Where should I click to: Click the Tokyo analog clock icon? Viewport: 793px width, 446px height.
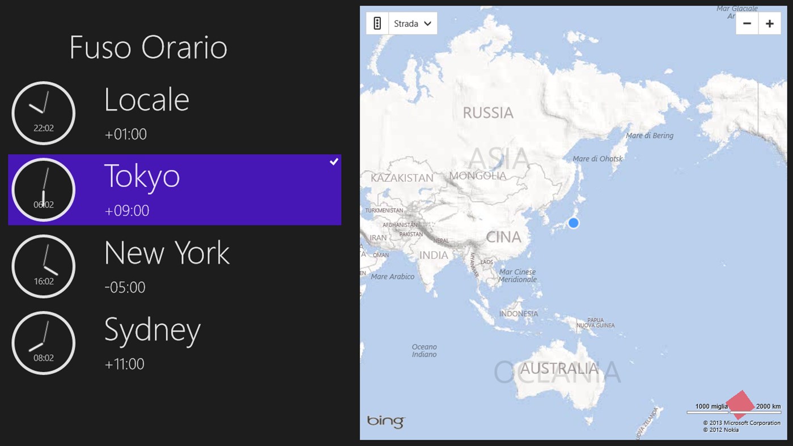(44, 189)
